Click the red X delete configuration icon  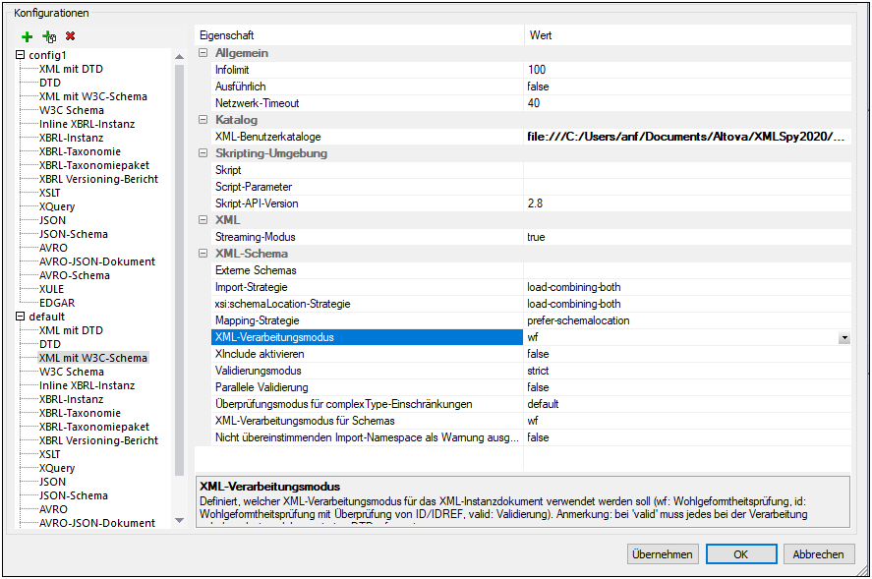tap(70, 36)
